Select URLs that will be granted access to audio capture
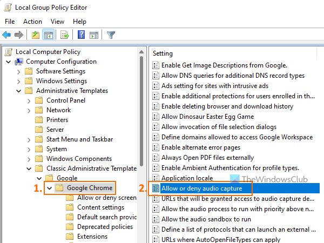 (238, 199)
